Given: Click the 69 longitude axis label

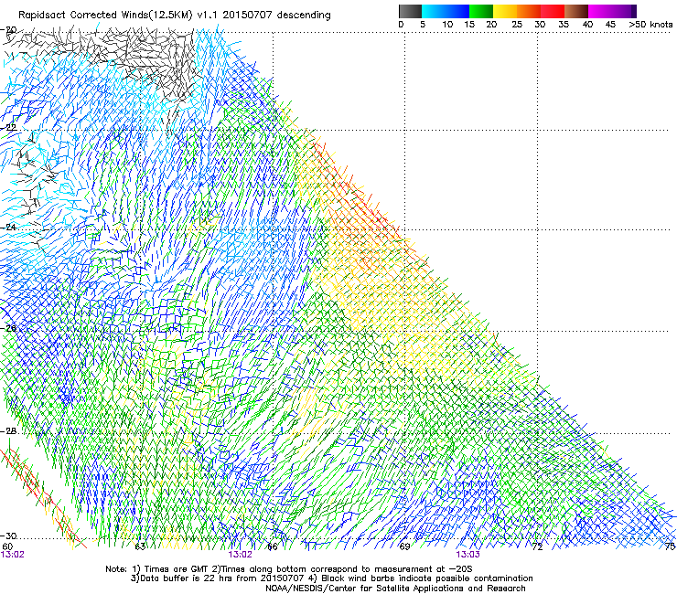Looking at the screenshot, I should [404, 546].
